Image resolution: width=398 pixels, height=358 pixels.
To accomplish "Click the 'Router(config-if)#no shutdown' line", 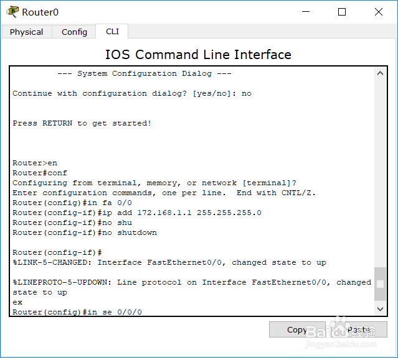I will tap(85, 232).
